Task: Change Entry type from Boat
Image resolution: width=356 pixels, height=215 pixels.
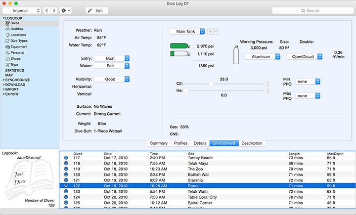Action: click(112, 58)
